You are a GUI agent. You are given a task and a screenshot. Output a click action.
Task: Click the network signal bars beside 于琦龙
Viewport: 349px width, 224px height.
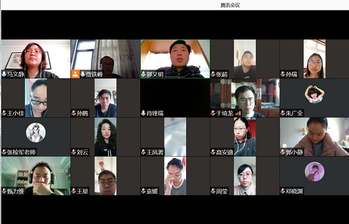[x=238, y=113]
